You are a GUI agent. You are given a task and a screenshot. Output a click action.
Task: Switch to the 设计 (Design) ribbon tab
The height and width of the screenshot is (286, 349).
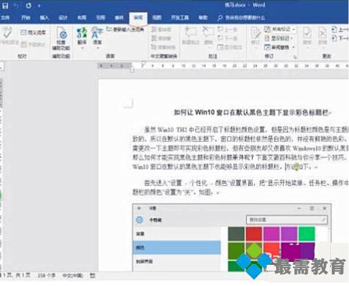(x=63, y=18)
